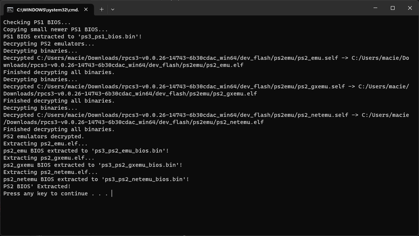This screenshot has height=236, width=419.
Task: Open a new terminal tab
Action: [102, 9]
